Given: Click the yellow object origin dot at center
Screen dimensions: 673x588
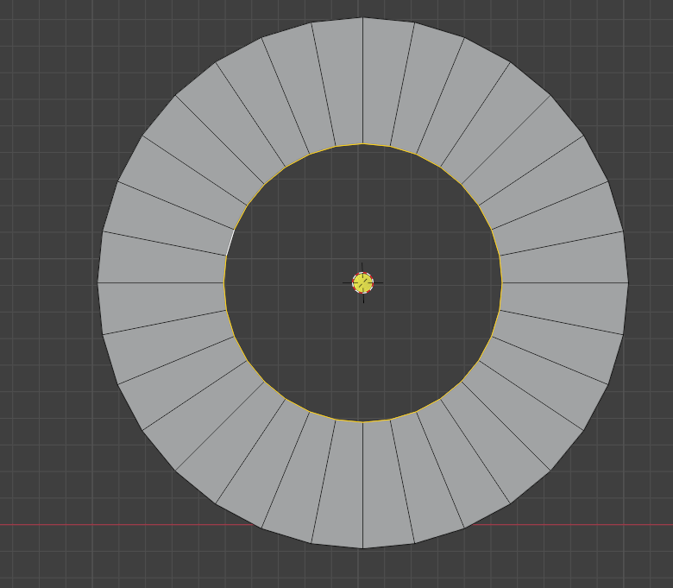Looking at the screenshot, I should pyautogui.click(x=362, y=283).
